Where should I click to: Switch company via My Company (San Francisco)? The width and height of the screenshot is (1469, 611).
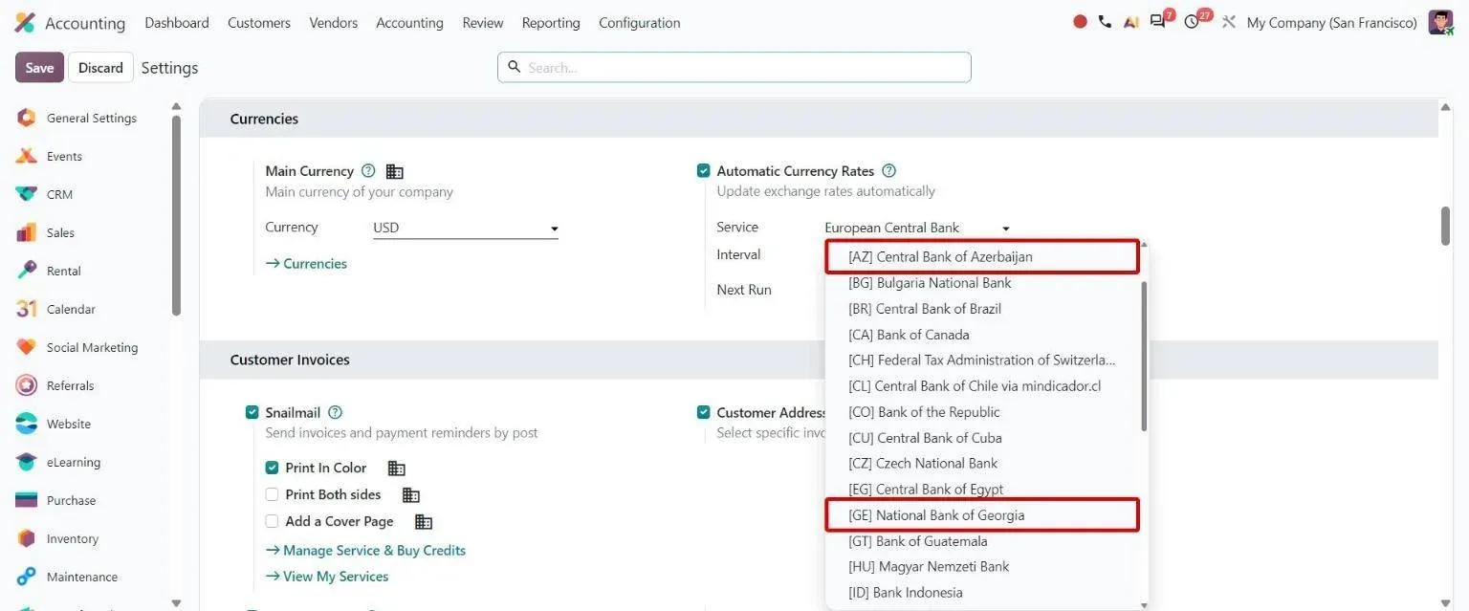(x=1332, y=22)
